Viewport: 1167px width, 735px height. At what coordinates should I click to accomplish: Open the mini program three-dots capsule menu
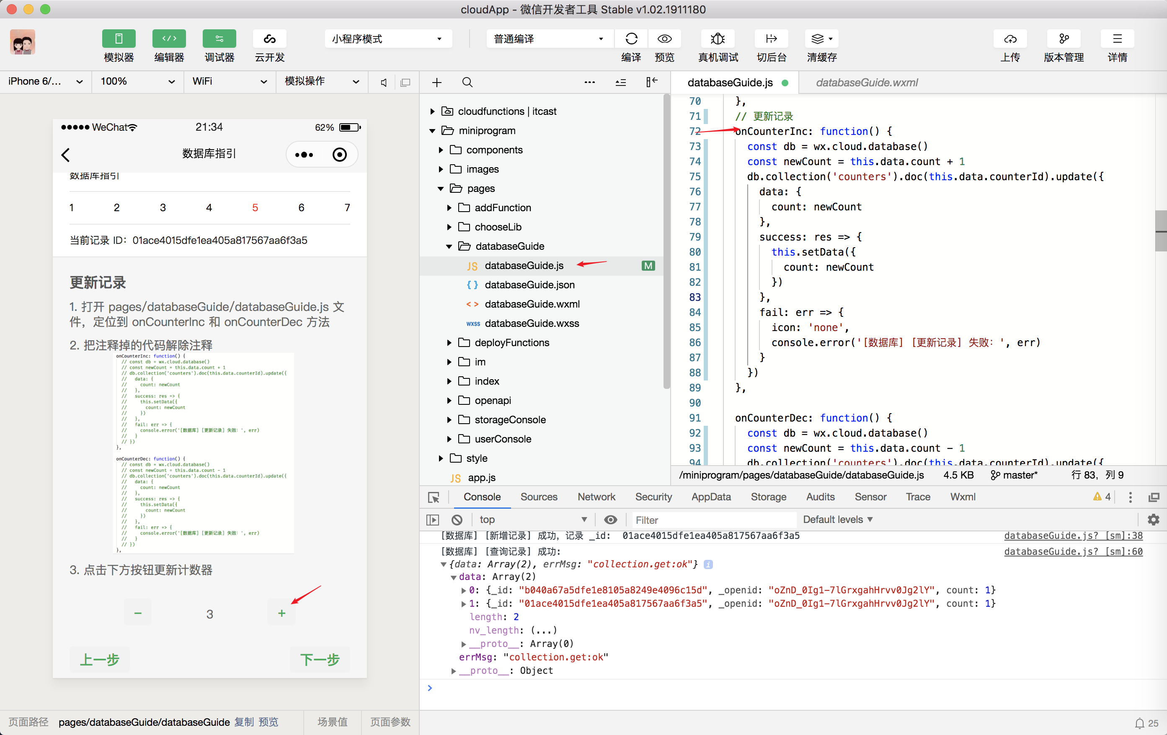(x=304, y=155)
